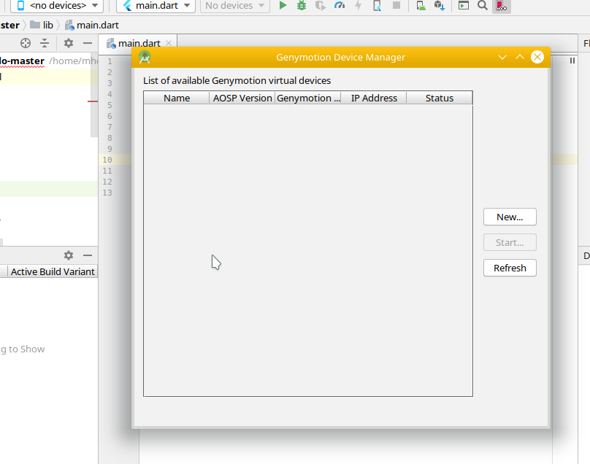Click the AOSP Version column header
Image resolution: width=590 pixels, height=464 pixels.
242,98
